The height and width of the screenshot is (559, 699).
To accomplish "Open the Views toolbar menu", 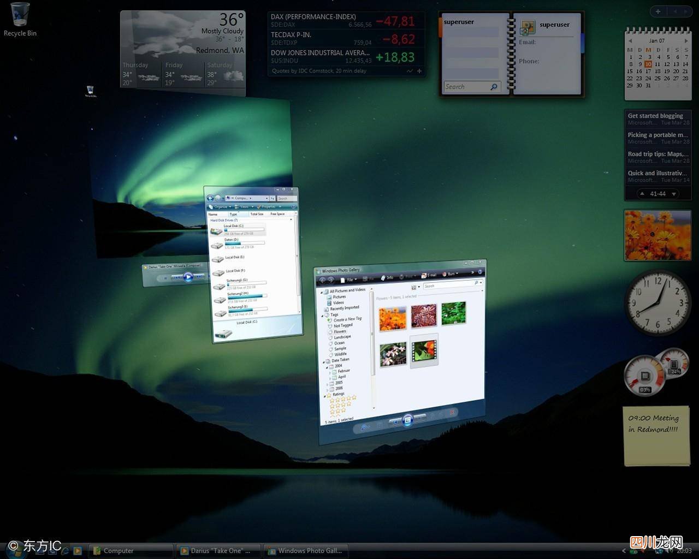I will 245,207.
